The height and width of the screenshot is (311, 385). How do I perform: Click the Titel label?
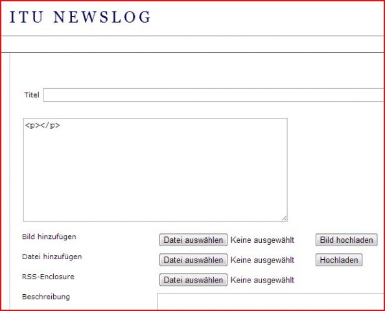pos(32,95)
